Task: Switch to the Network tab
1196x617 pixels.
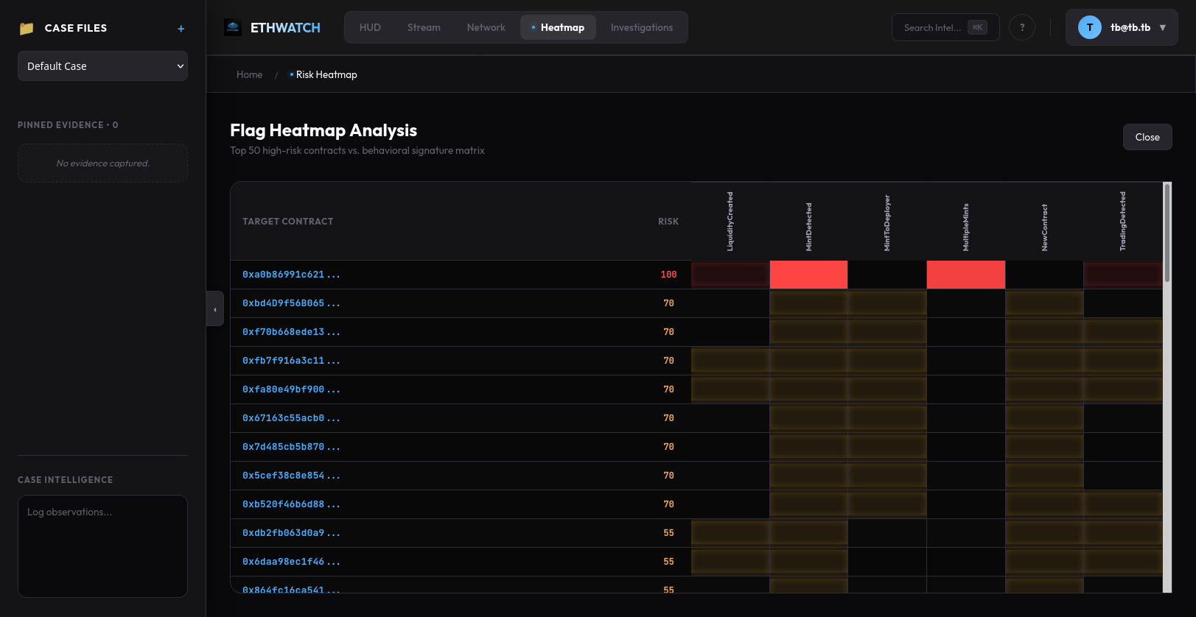Action: click(486, 27)
